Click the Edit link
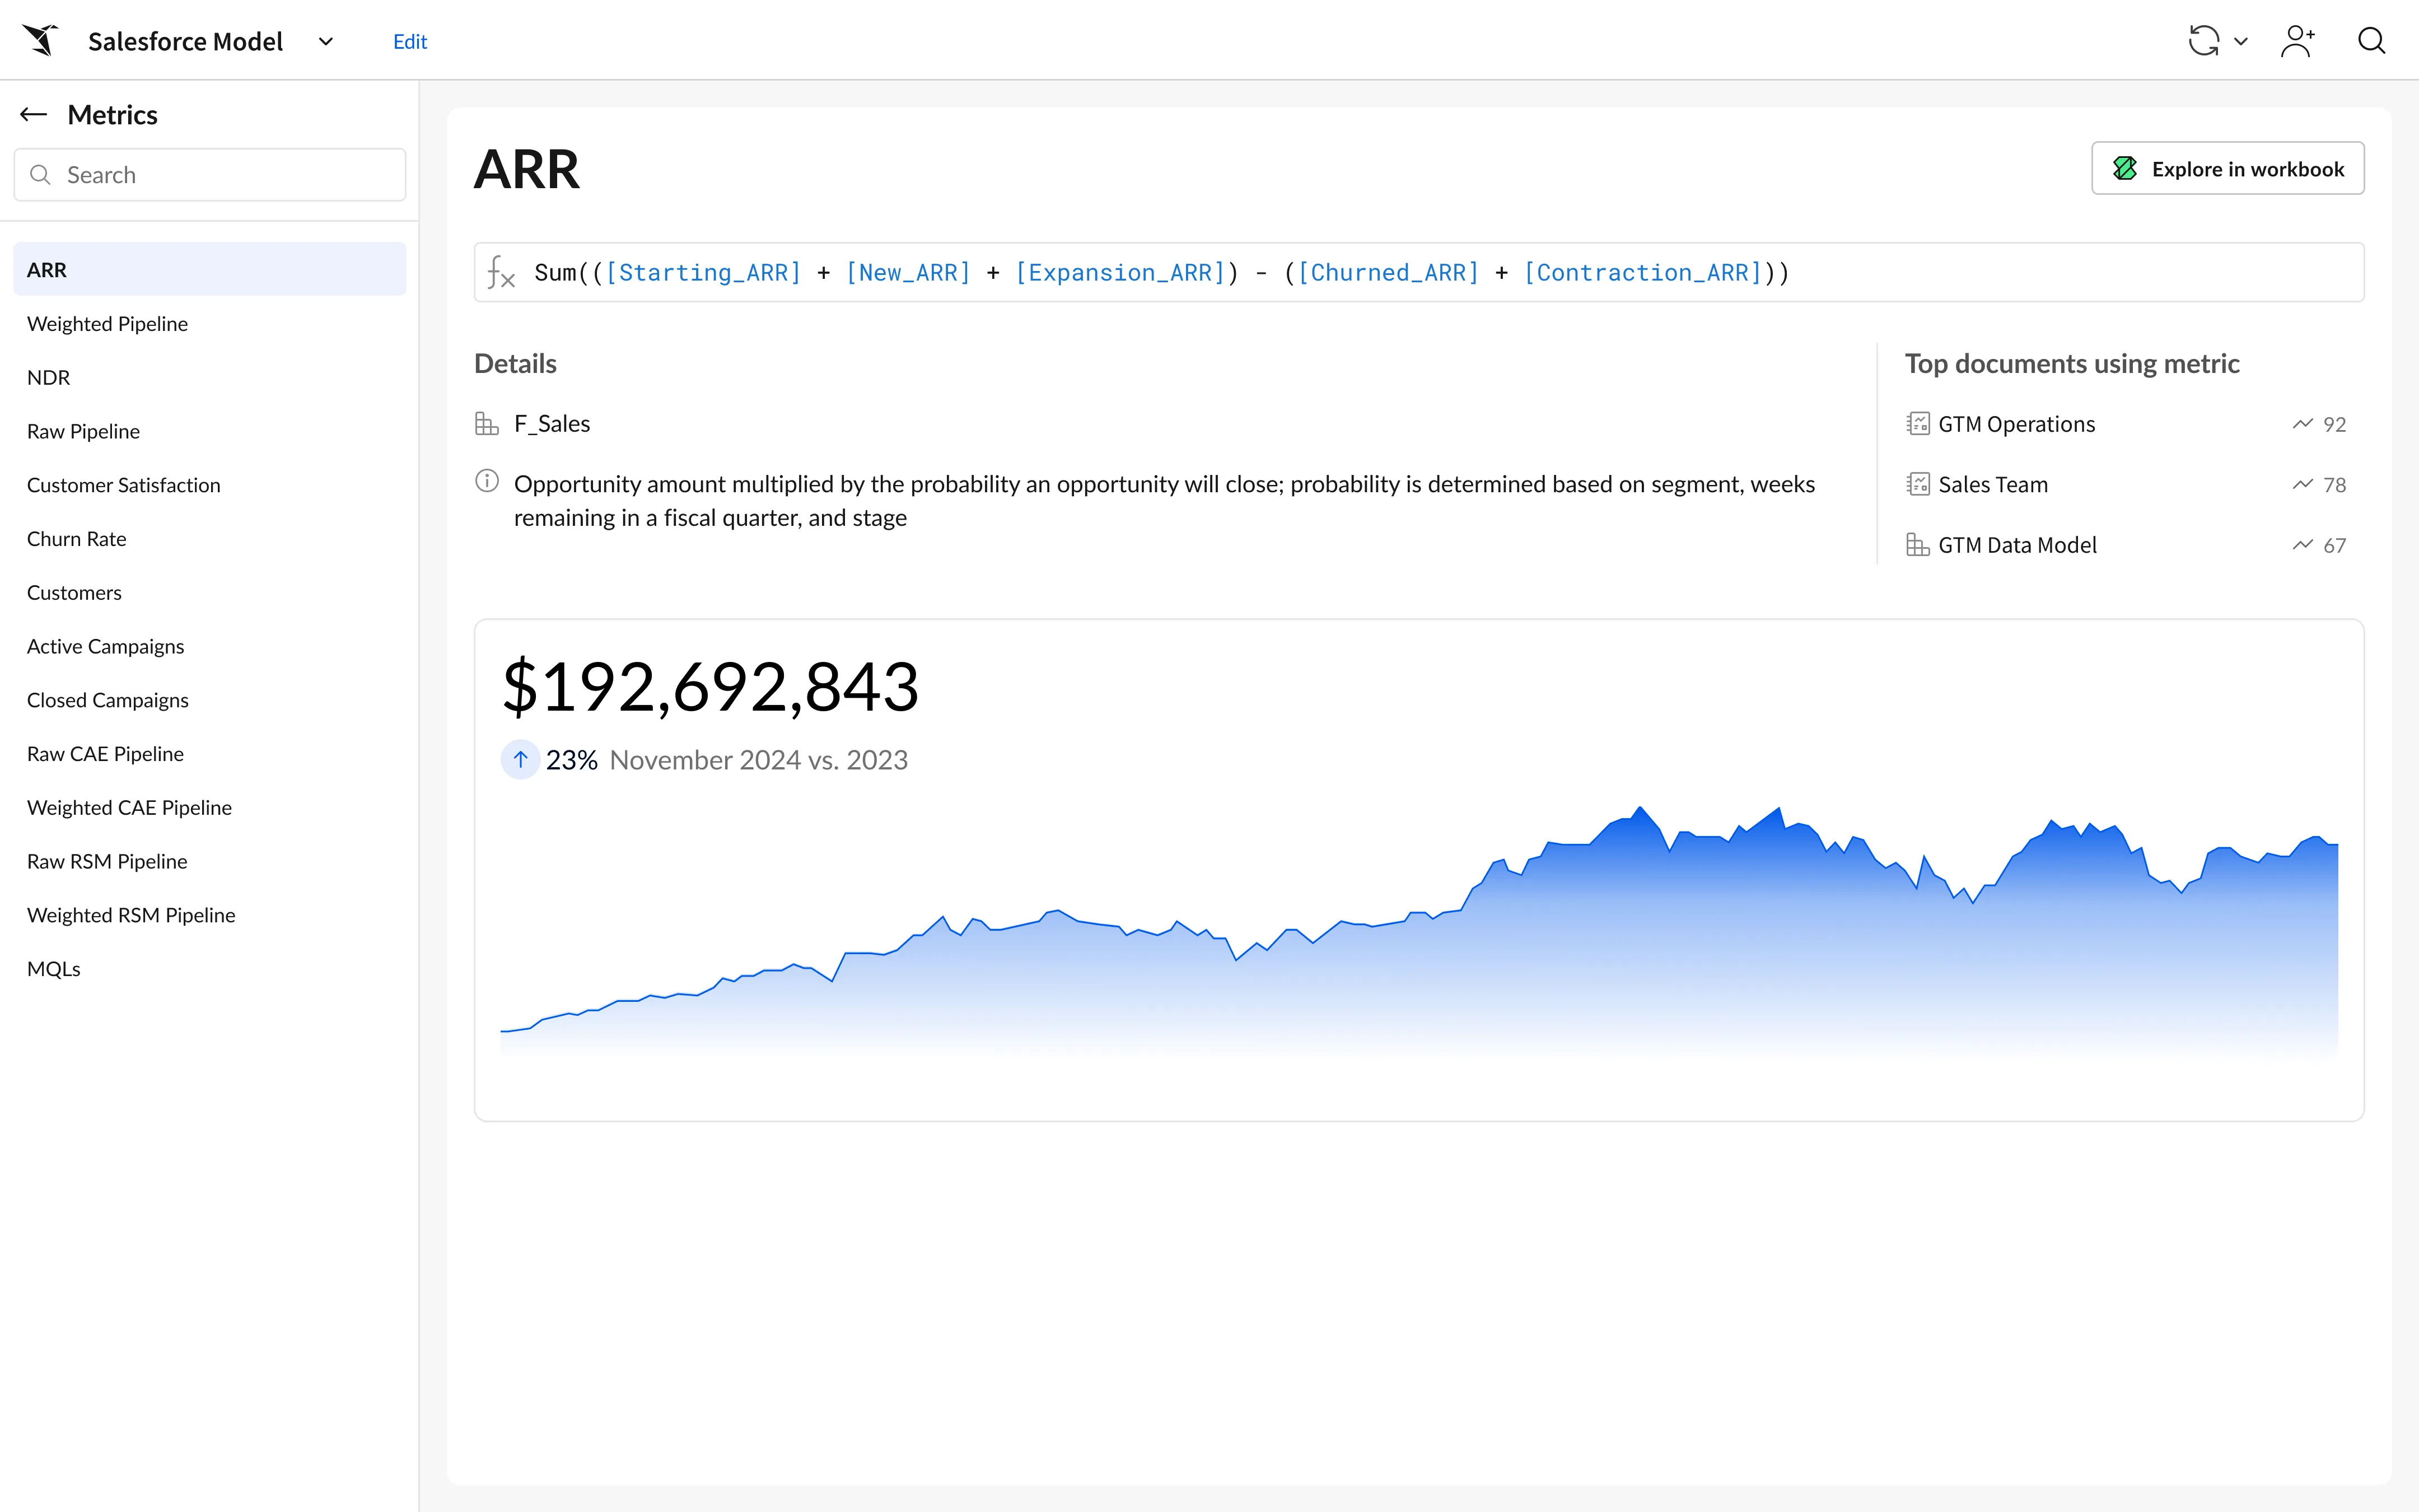Image resolution: width=2419 pixels, height=1512 pixels. [x=410, y=42]
